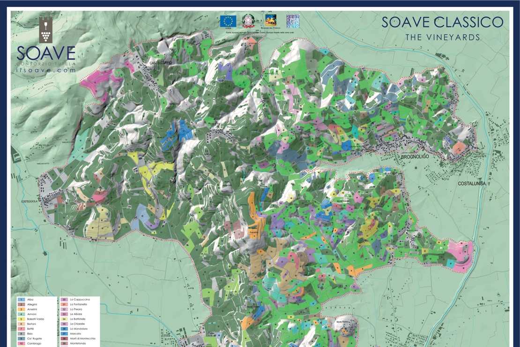Click the Le Mandolare legend name
The width and height of the screenshot is (520, 347).
click(79, 329)
